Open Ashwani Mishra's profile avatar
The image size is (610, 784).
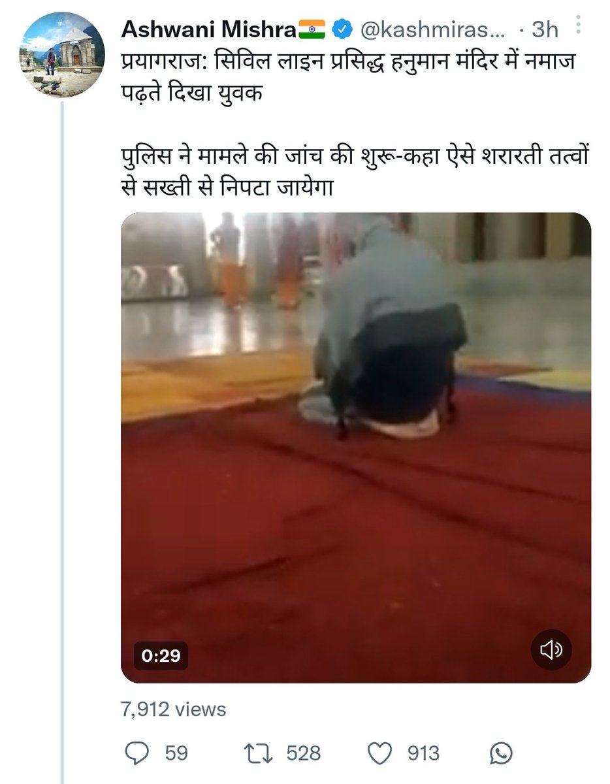[62, 54]
